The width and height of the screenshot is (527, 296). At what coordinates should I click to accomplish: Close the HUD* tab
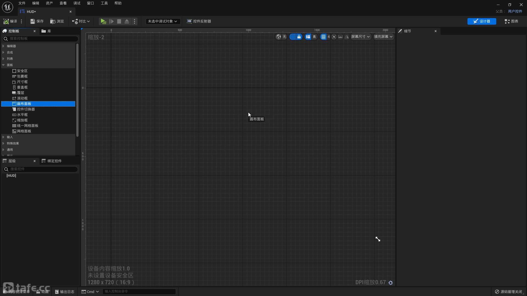coord(71,12)
